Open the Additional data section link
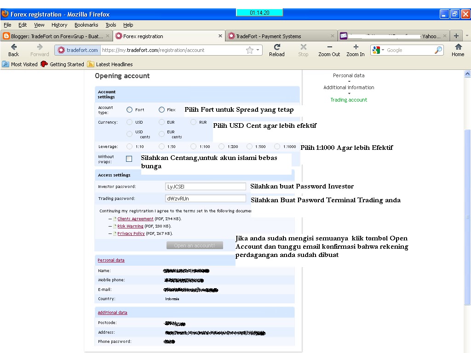The width and height of the screenshot is (471, 353). tap(112, 313)
